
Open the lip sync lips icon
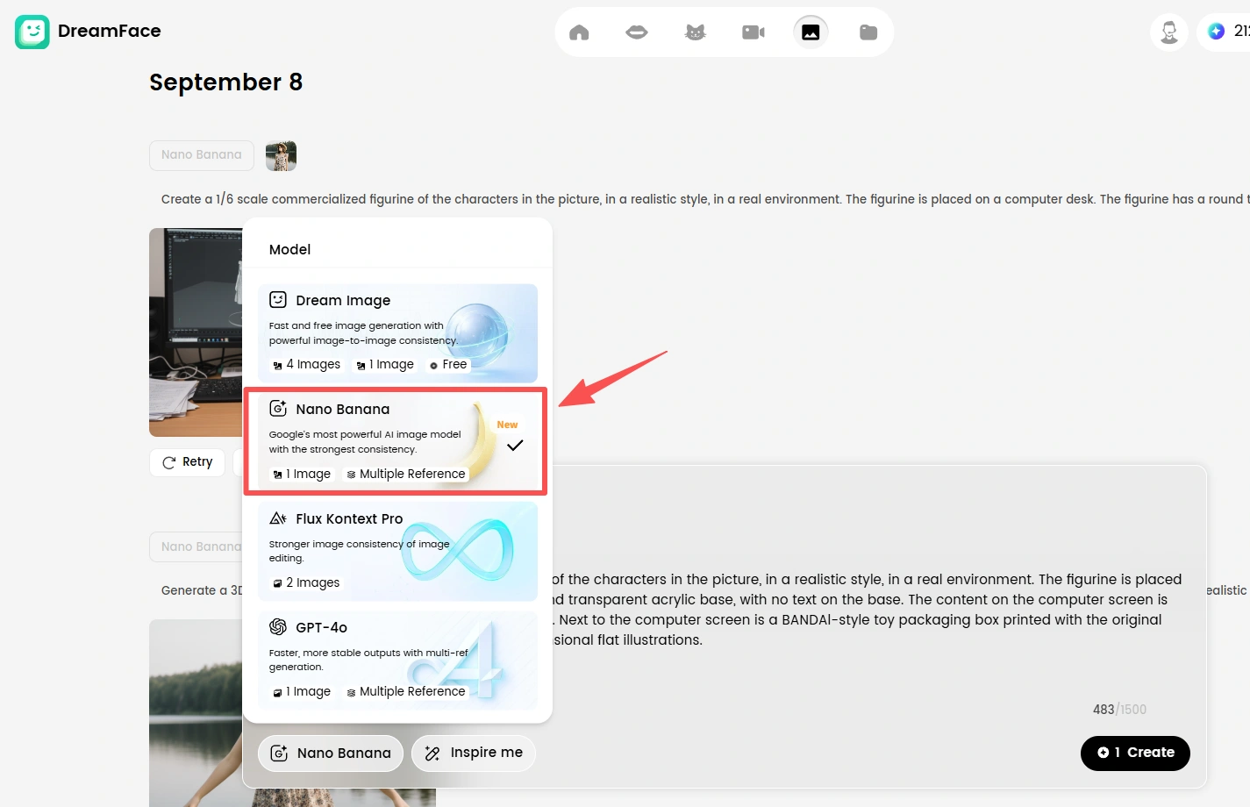point(637,32)
